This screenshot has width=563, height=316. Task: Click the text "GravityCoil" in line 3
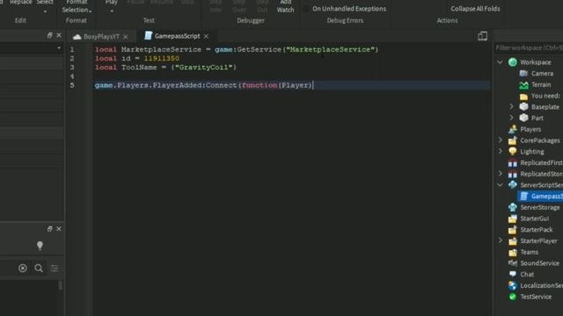pyautogui.click(x=203, y=68)
